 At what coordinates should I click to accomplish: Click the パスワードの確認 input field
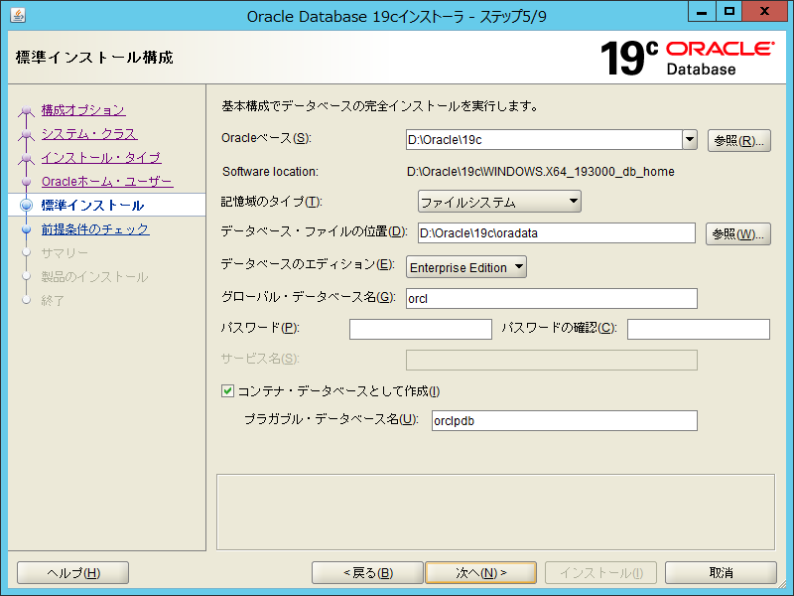tap(699, 329)
